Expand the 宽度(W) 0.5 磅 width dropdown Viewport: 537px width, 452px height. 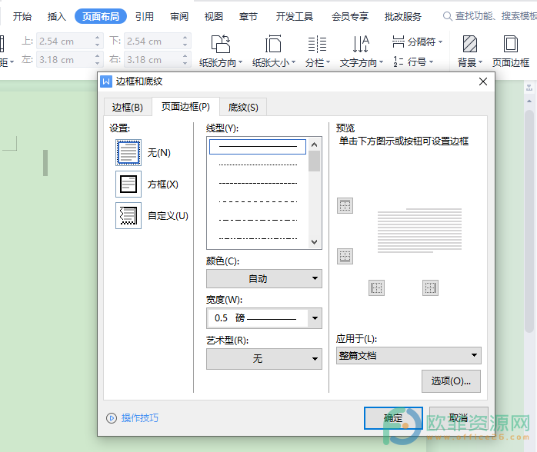(x=264, y=318)
